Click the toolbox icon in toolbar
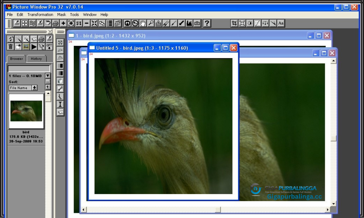 pos(197,23)
